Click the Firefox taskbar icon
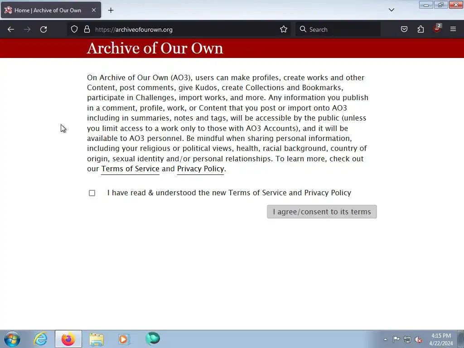Viewport: 464px width, 348px height. coord(68,339)
